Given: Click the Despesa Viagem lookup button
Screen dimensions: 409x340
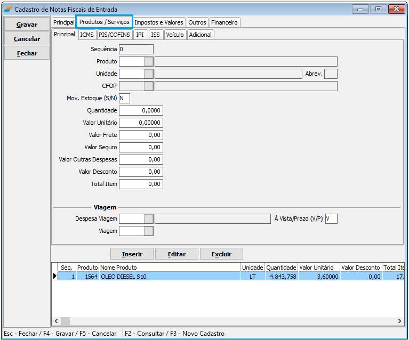Looking at the screenshot, I should click(x=149, y=218).
